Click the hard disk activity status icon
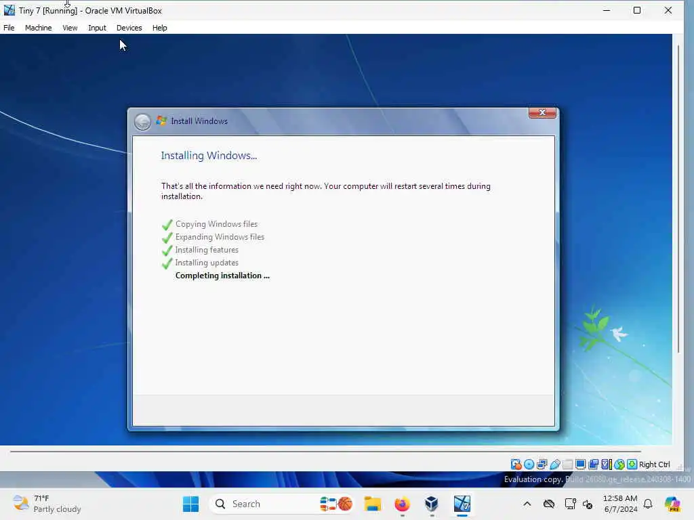The width and height of the screenshot is (694, 520). [516, 464]
